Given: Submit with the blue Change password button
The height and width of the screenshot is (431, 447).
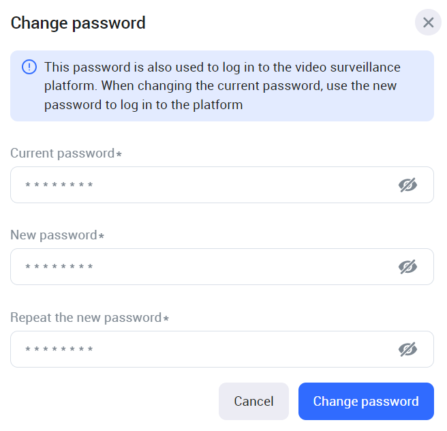Looking at the screenshot, I should pos(366,401).
